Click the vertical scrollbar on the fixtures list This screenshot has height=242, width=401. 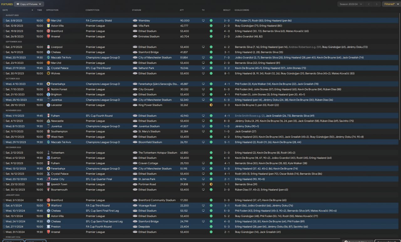coord(399,77)
